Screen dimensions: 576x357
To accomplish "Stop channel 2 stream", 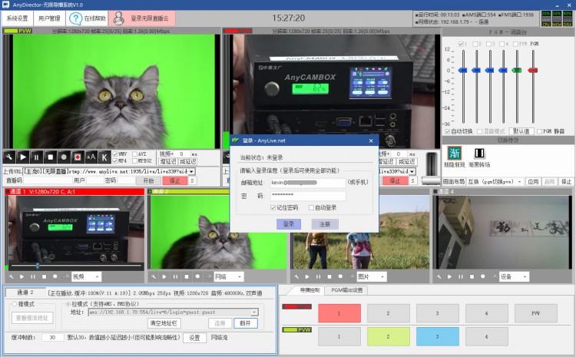I will [187, 276].
